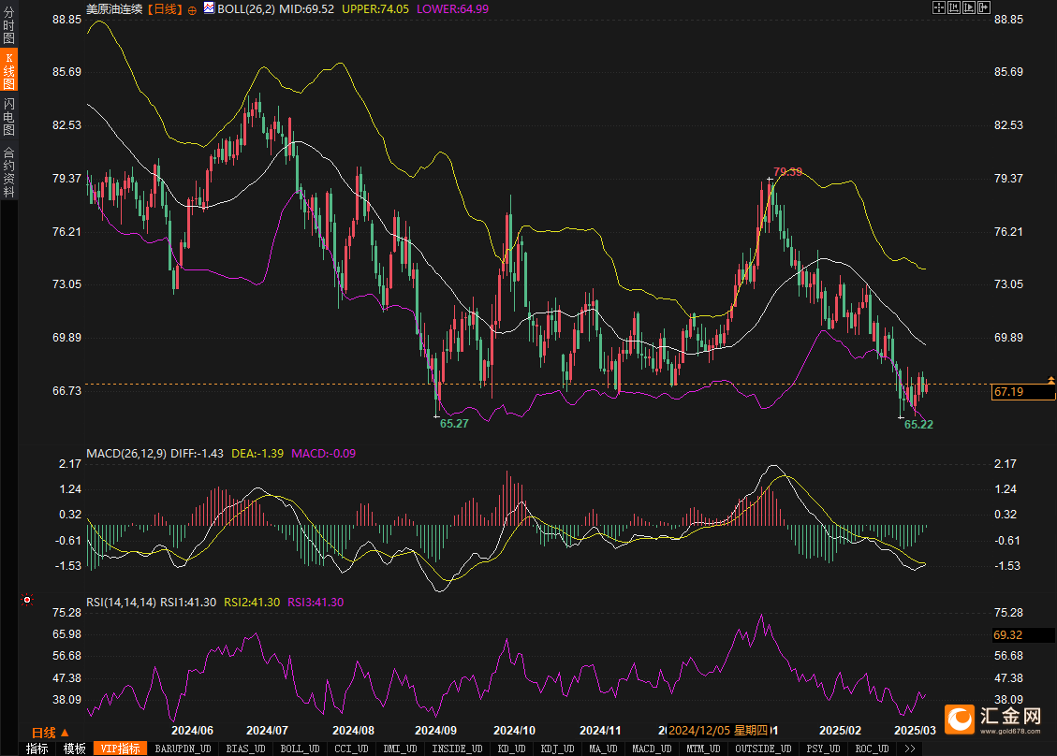Click the DIFF:-1.43 value

click(x=197, y=454)
